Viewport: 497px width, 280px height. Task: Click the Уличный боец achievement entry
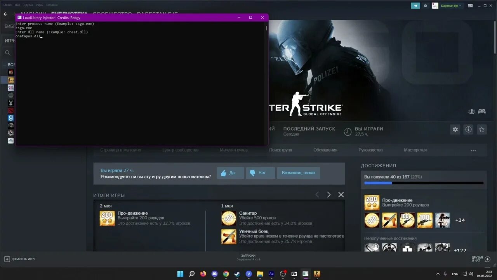tap(283, 236)
